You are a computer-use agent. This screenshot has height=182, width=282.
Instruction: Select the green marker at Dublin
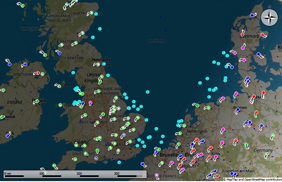[x=37, y=101]
